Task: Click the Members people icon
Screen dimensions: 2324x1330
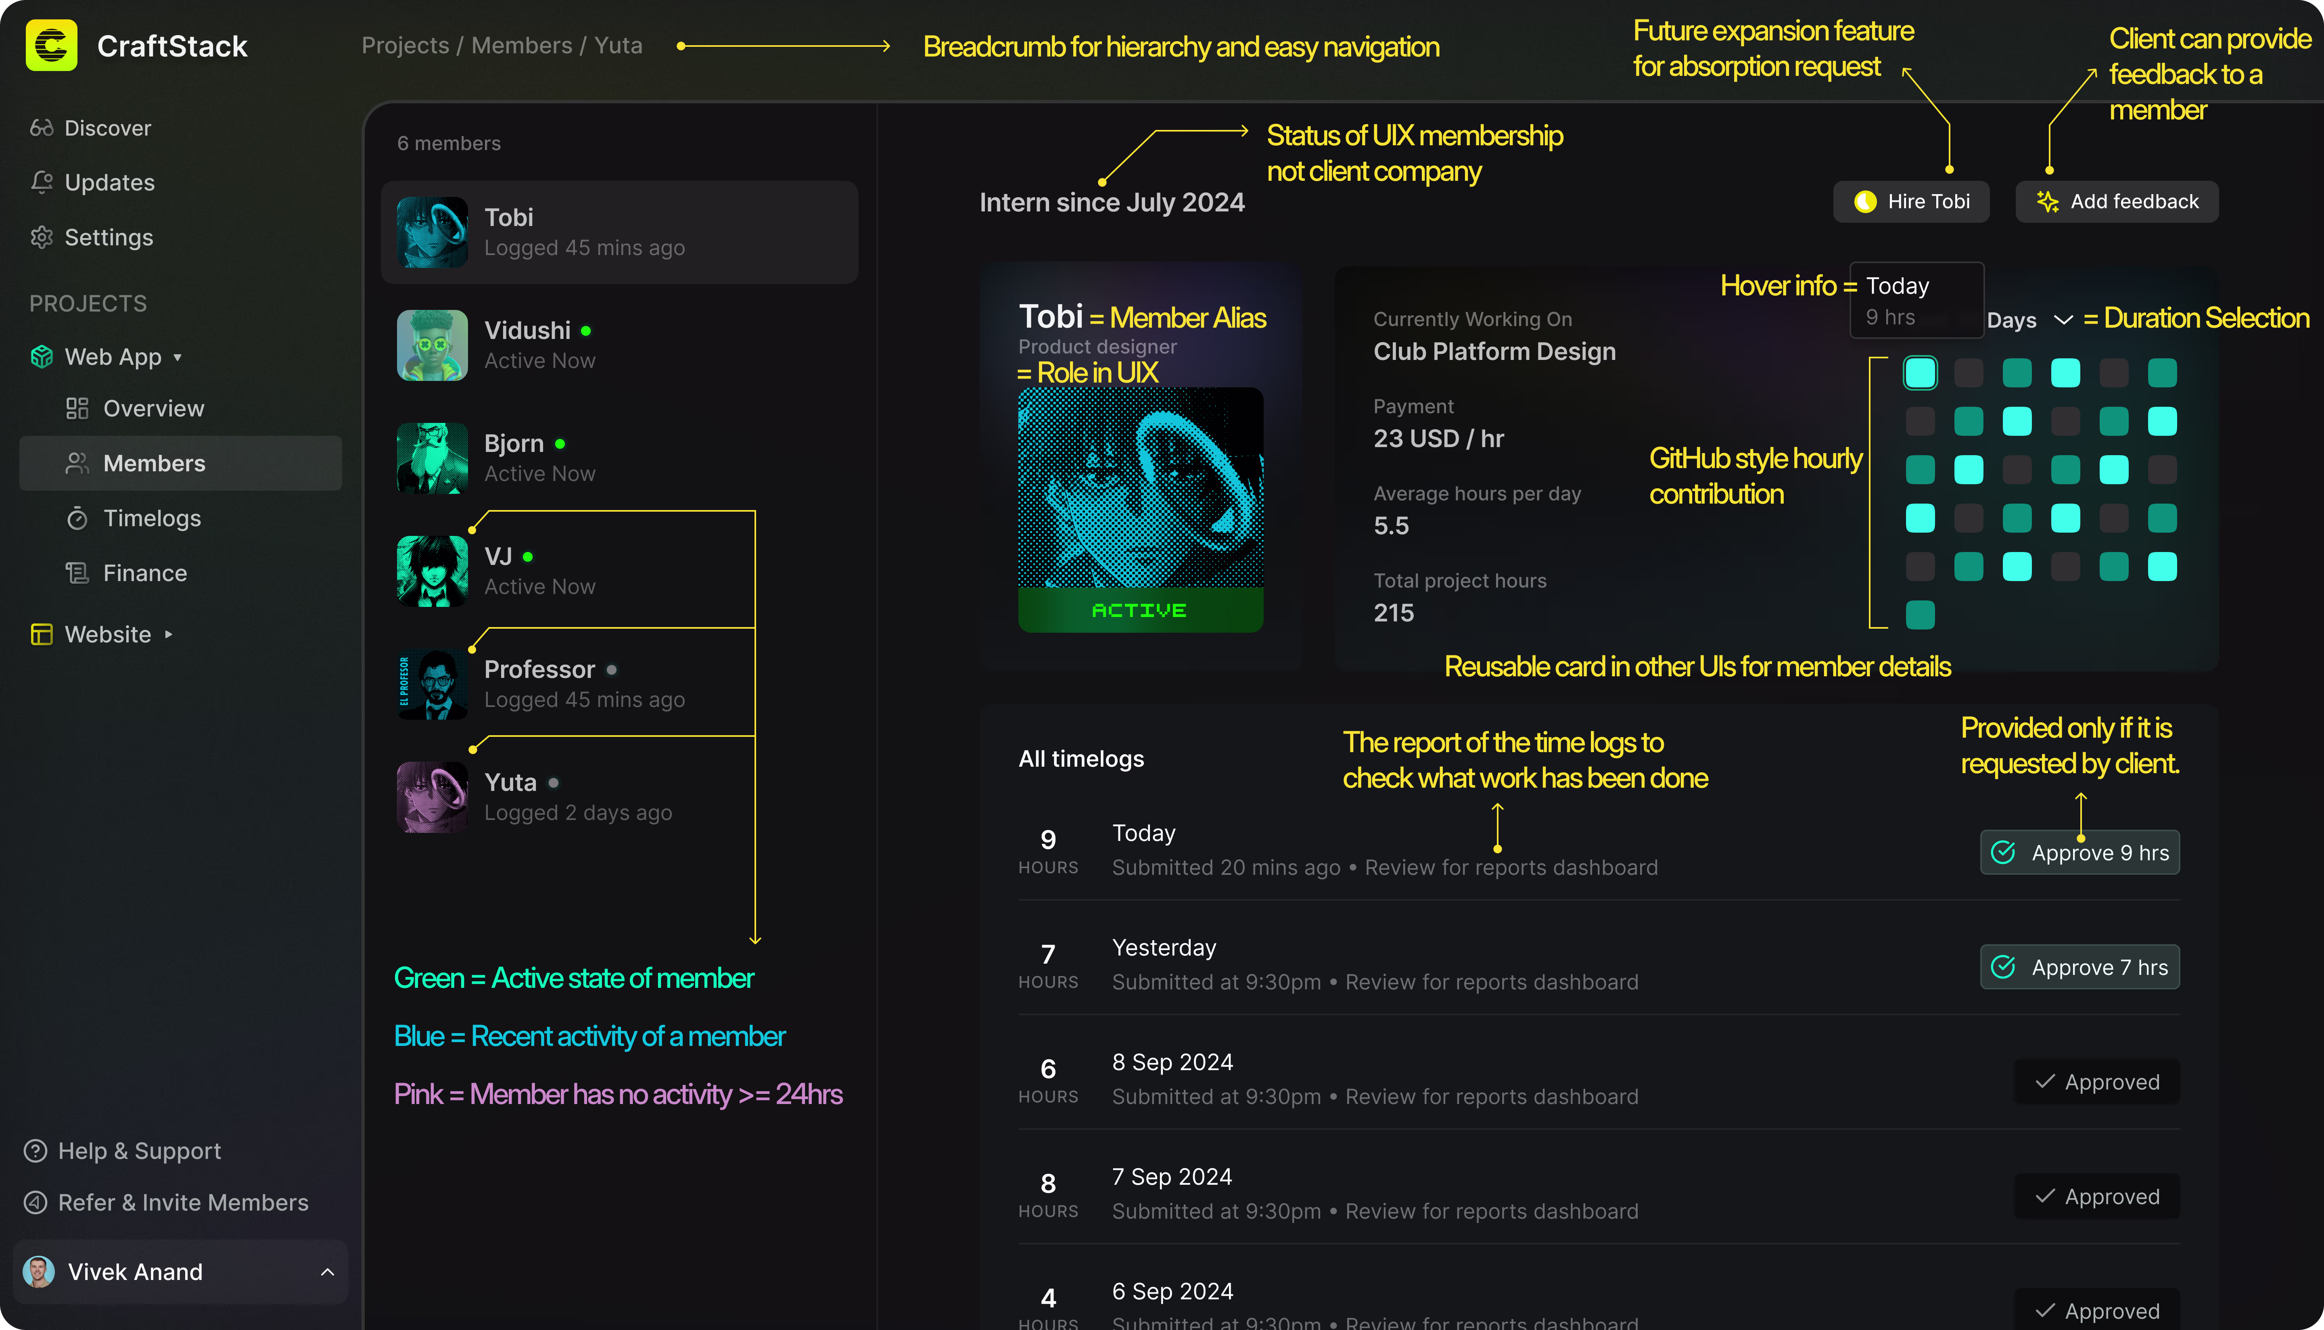Action: (x=77, y=463)
